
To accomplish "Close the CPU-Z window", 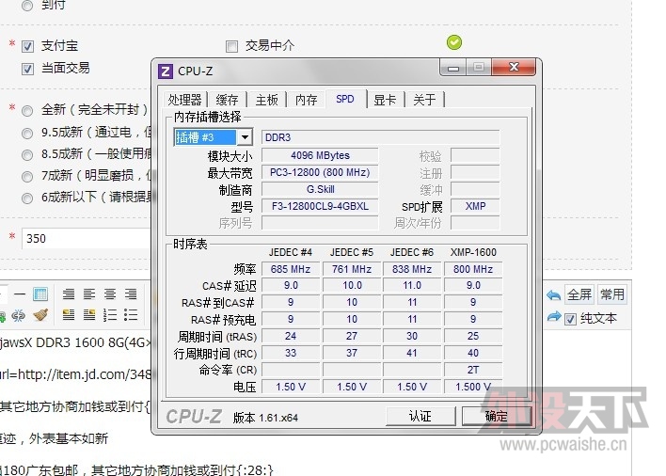I will click(x=514, y=67).
